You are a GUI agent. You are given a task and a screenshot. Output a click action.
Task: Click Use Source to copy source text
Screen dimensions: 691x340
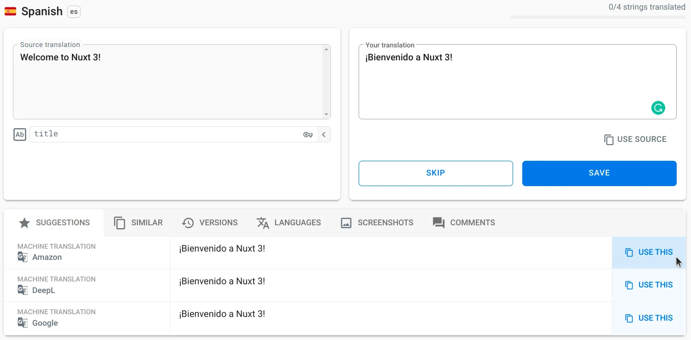[635, 140]
